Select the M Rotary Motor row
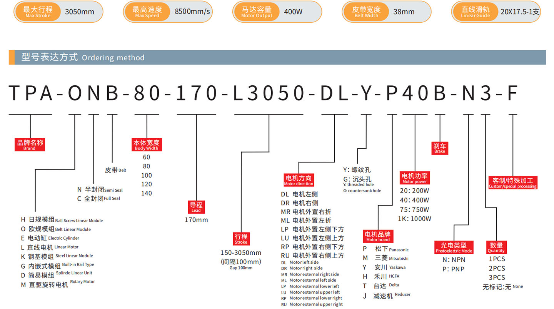This screenshot has height=309, width=554. point(58,284)
